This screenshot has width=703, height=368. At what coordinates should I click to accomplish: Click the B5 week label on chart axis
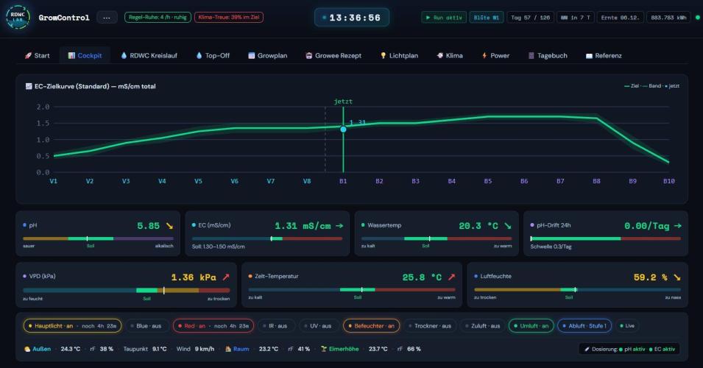[x=488, y=181]
